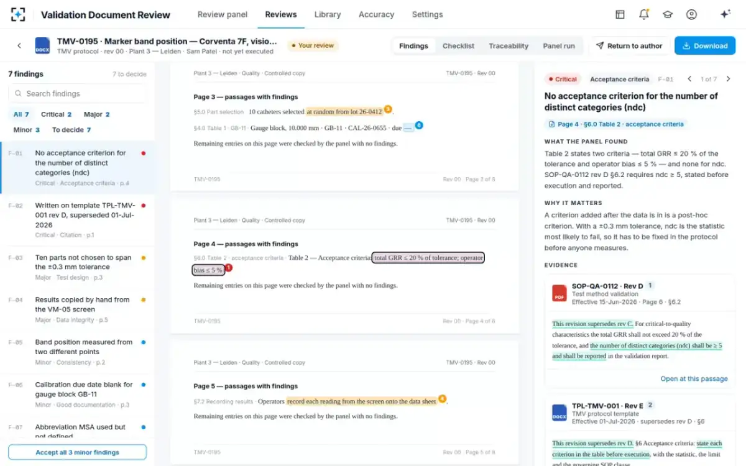This screenshot has height=466, width=746.
Task: Click the Page 4 §6.0 Table 2 reference chip
Action: click(x=615, y=124)
